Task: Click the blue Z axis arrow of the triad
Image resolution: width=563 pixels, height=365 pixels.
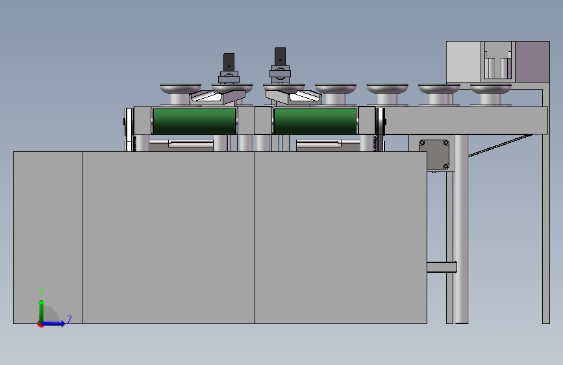Action: point(54,323)
